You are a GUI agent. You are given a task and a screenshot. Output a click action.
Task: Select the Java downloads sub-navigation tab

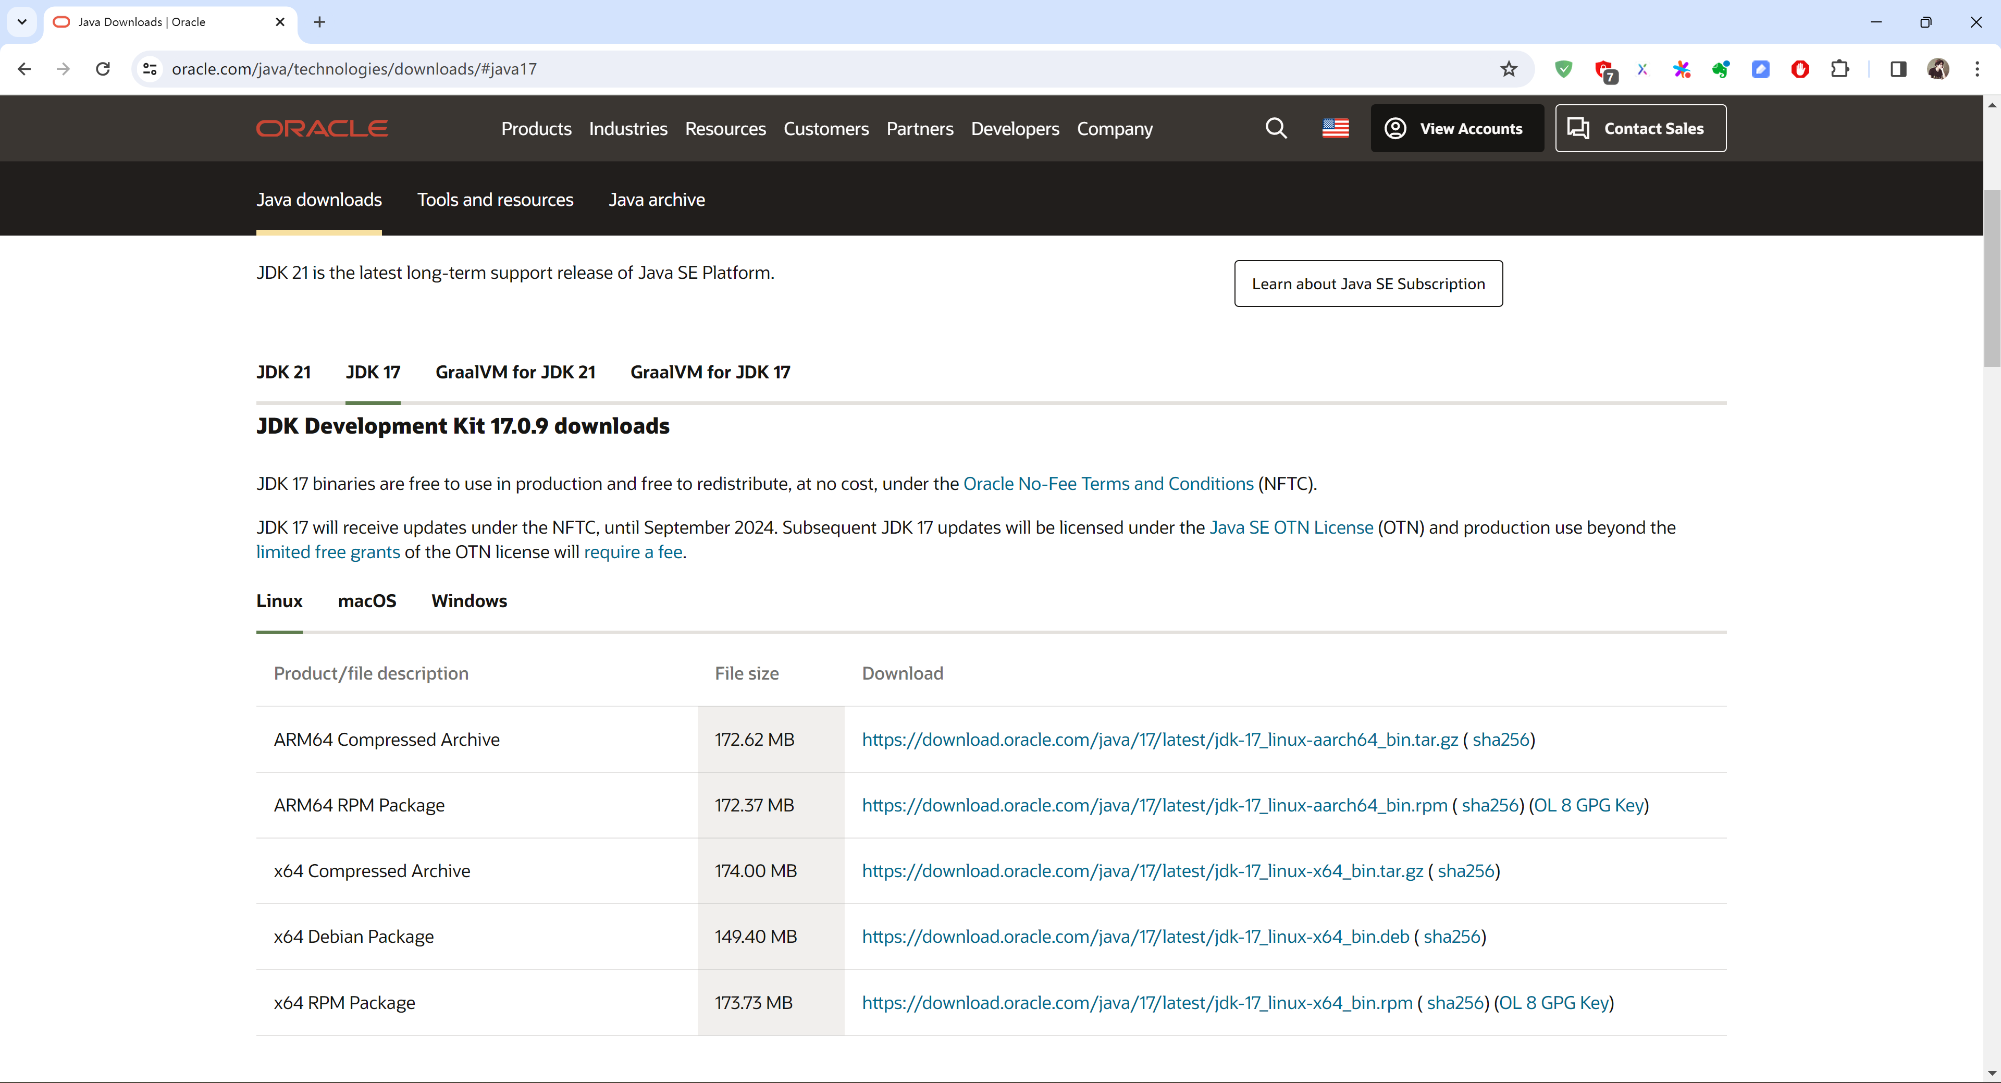[x=318, y=200]
